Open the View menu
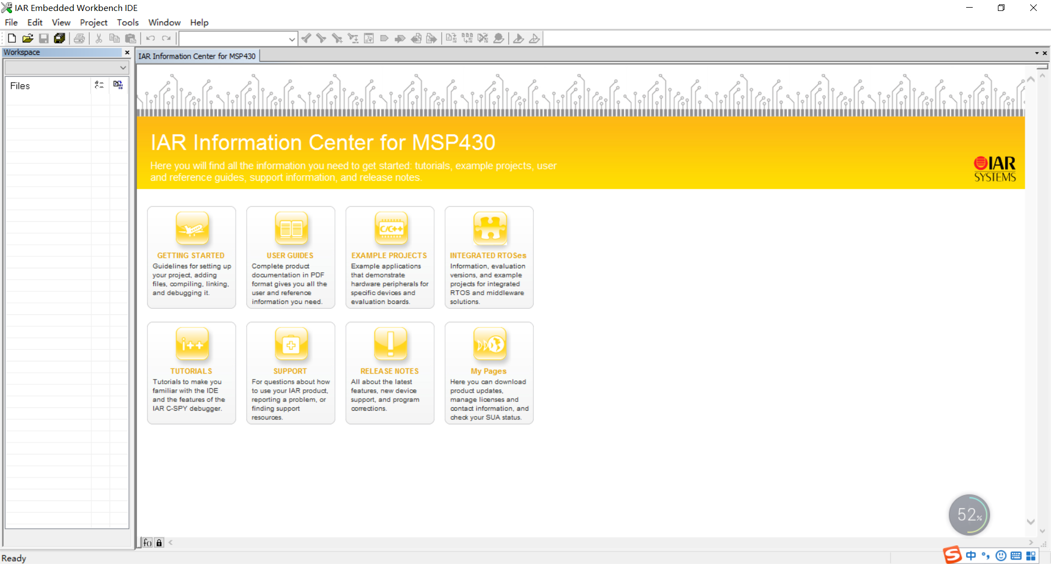The width and height of the screenshot is (1051, 564). (x=61, y=22)
